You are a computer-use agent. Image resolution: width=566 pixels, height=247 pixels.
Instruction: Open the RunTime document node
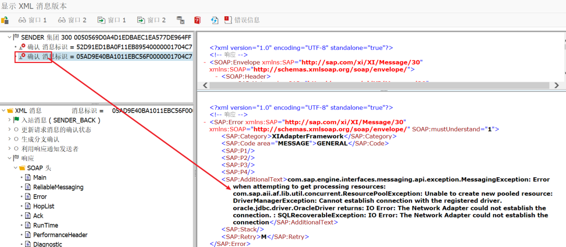click(x=45, y=225)
